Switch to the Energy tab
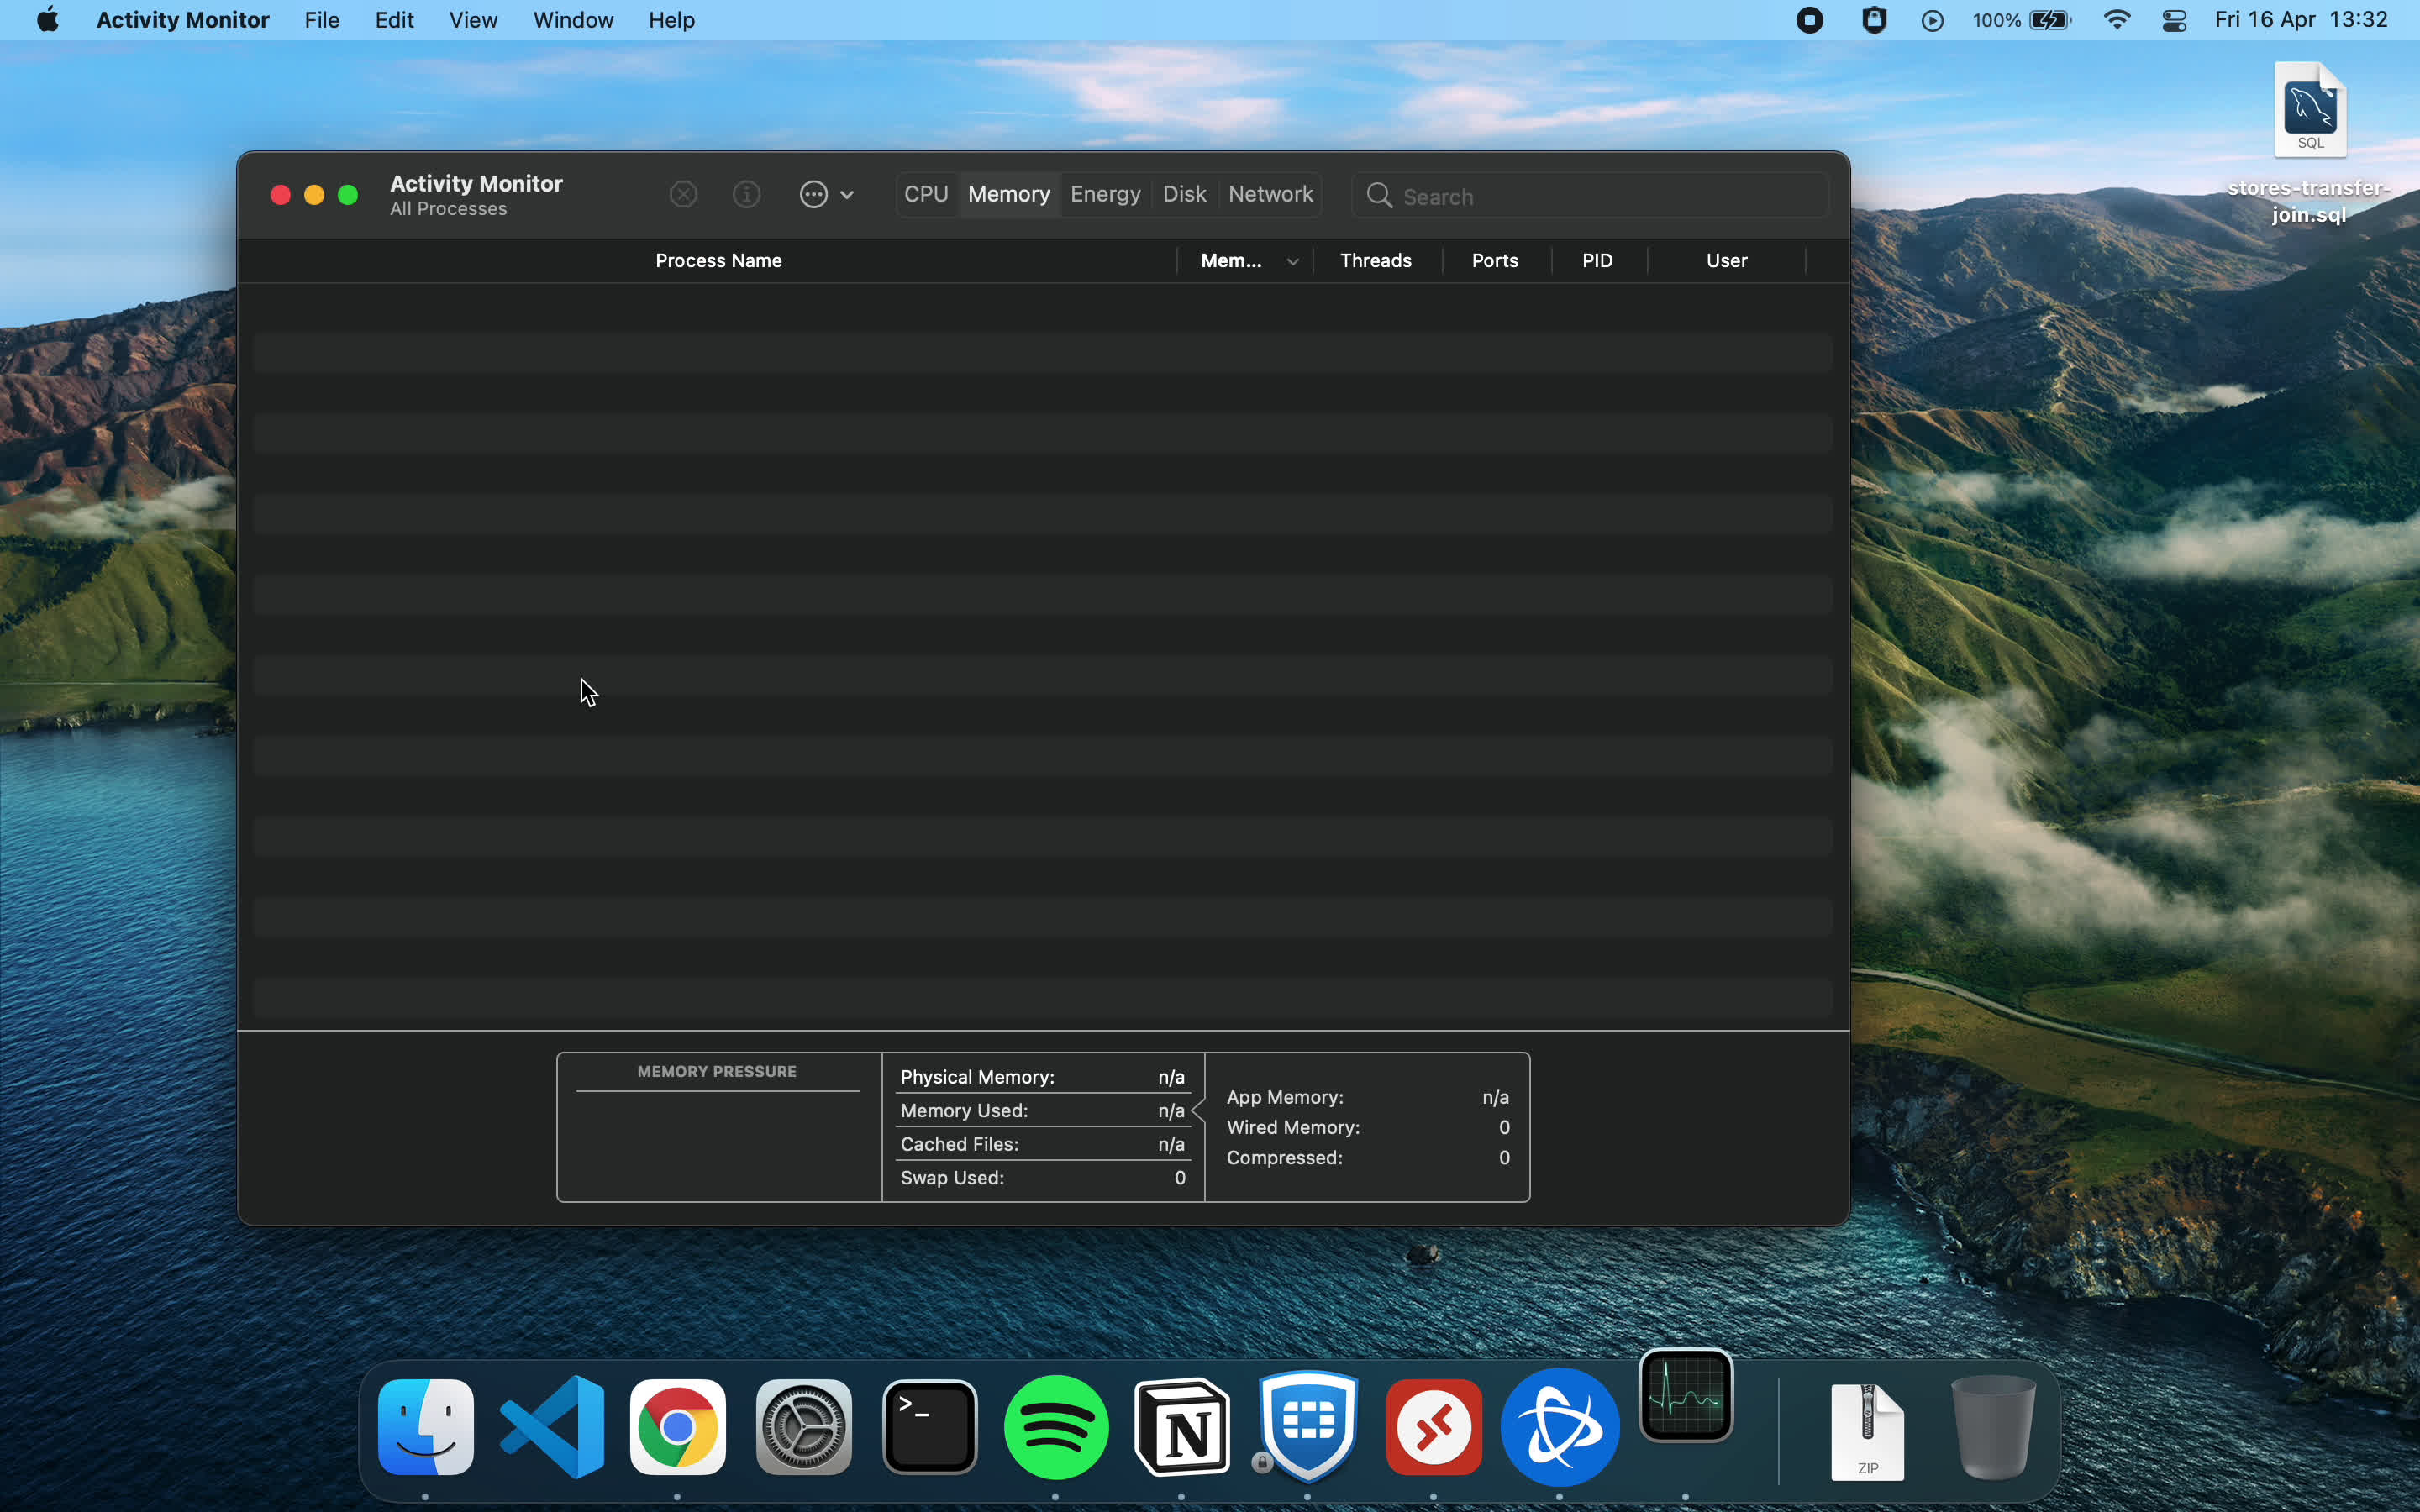 [1104, 194]
